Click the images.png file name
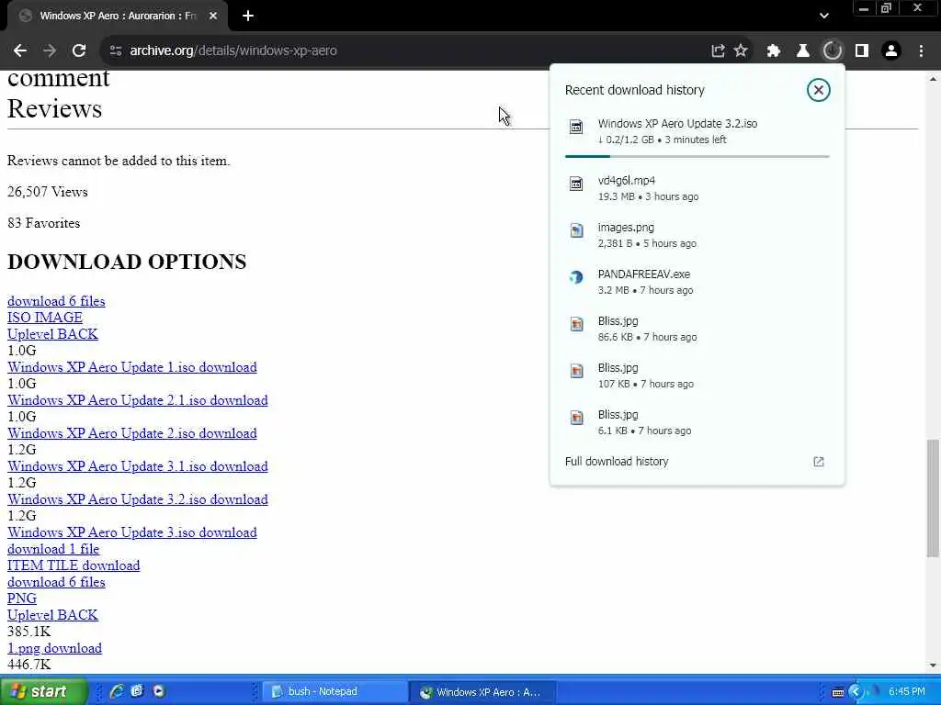The width and height of the screenshot is (941, 705). tap(626, 228)
